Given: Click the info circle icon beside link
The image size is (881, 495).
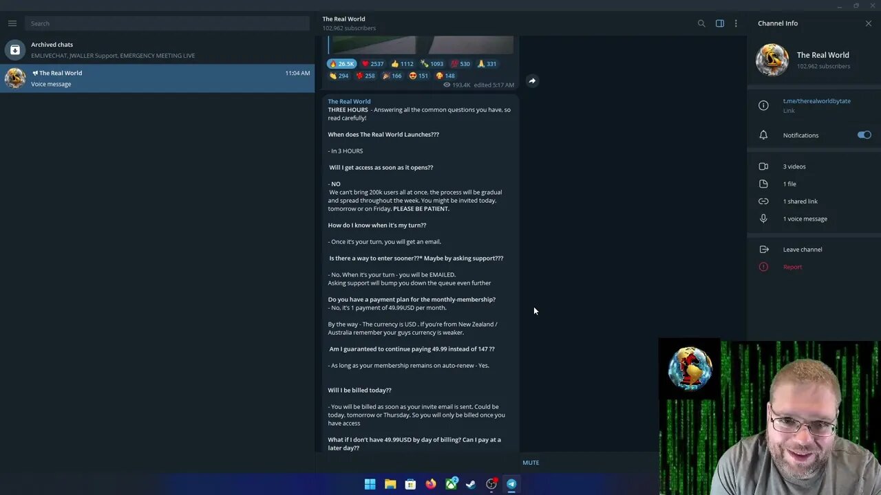Looking at the screenshot, I should click(763, 105).
